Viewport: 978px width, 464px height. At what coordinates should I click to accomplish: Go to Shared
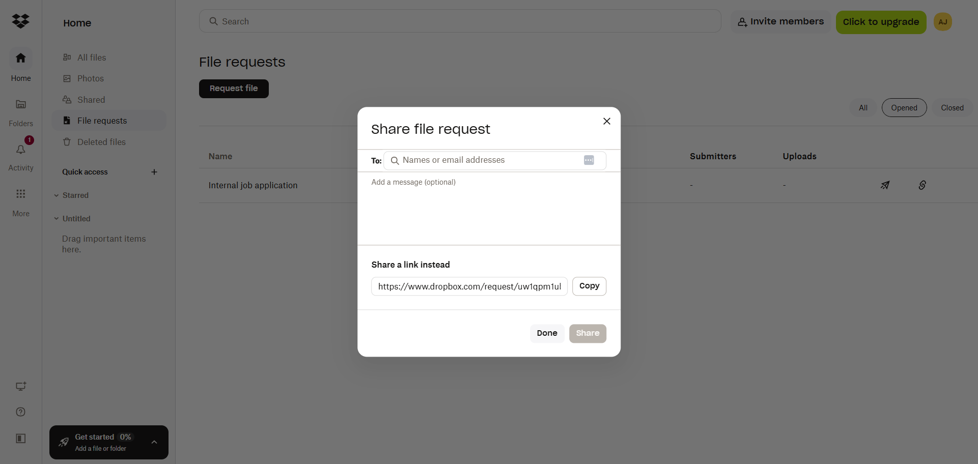point(109,100)
